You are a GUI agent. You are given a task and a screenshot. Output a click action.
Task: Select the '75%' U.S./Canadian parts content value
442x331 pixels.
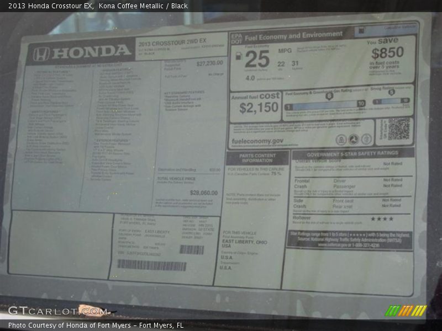point(276,174)
